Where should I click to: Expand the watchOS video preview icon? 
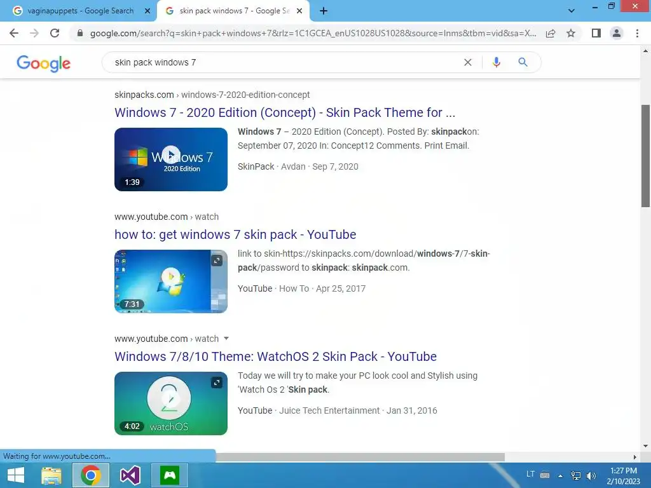click(217, 383)
